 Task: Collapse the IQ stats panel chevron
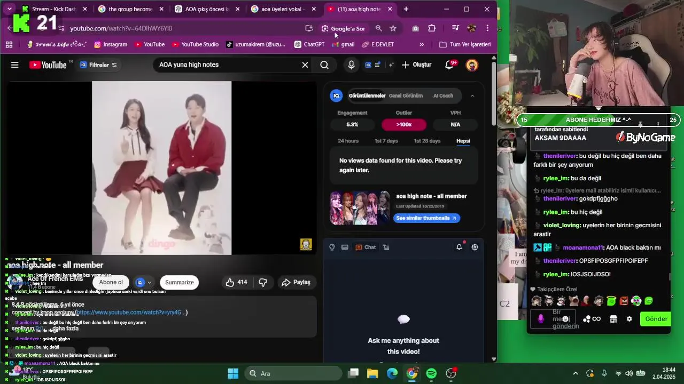[472, 95]
